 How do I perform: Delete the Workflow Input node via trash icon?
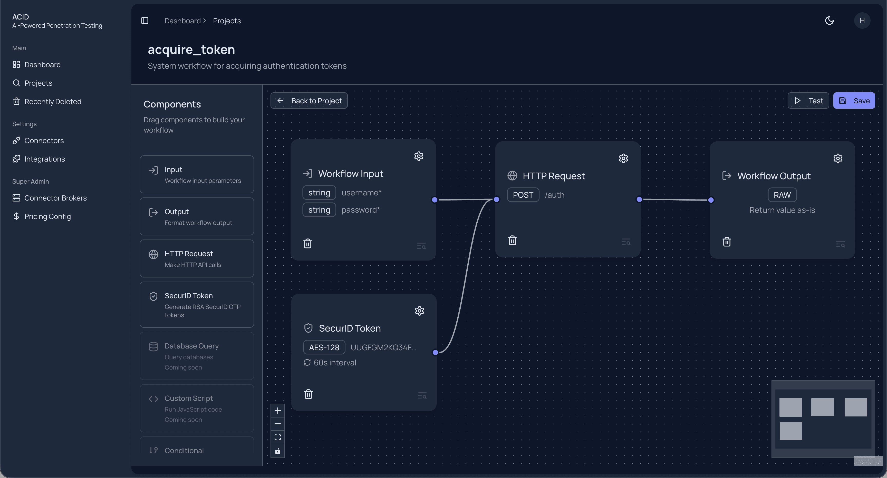tap(307, 243)
